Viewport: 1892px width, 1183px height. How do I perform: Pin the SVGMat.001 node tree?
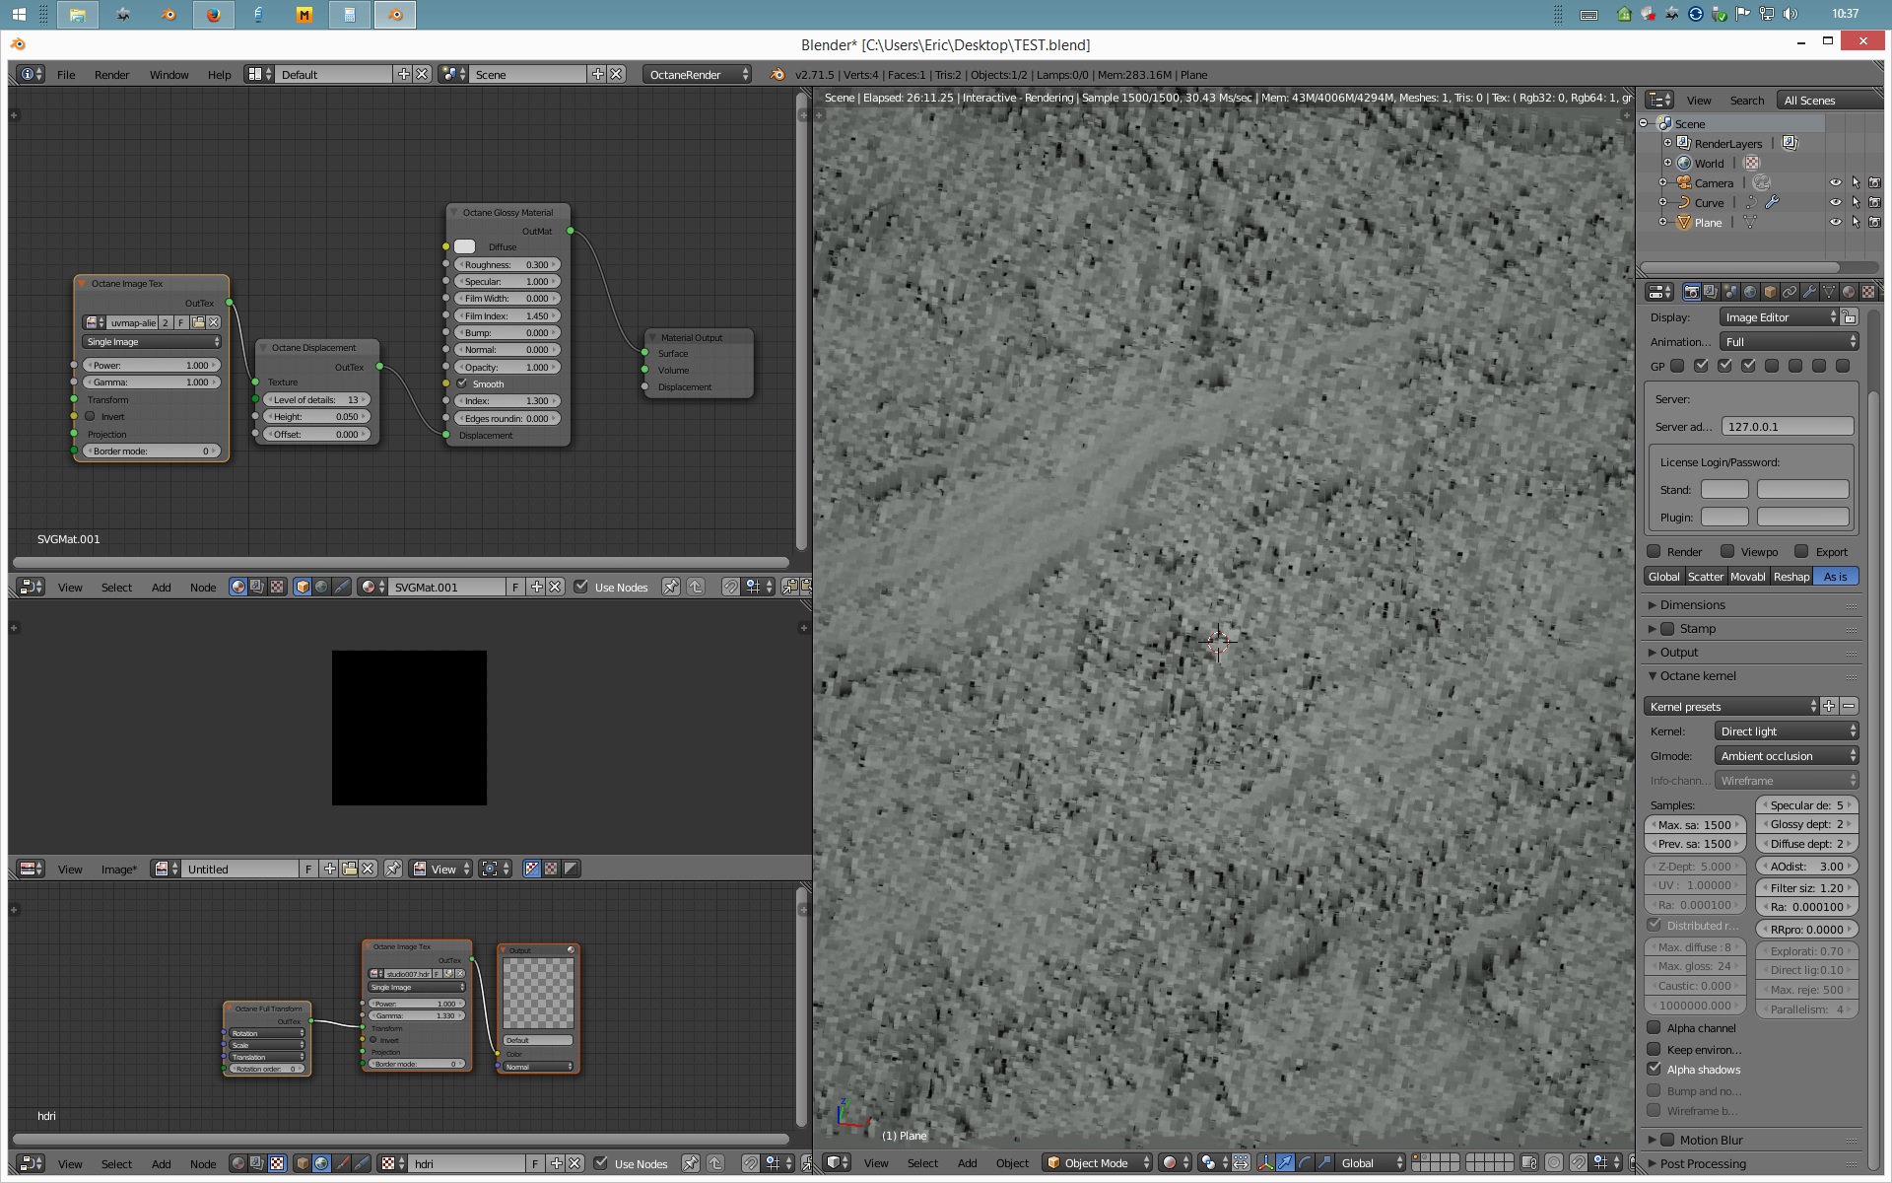670,587
